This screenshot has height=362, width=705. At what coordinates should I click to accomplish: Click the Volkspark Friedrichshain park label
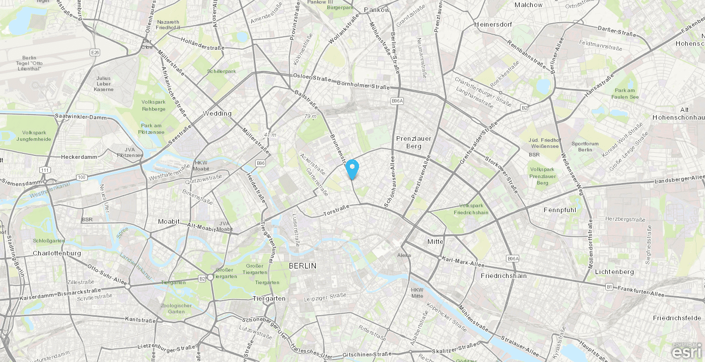tap(471, 209)
